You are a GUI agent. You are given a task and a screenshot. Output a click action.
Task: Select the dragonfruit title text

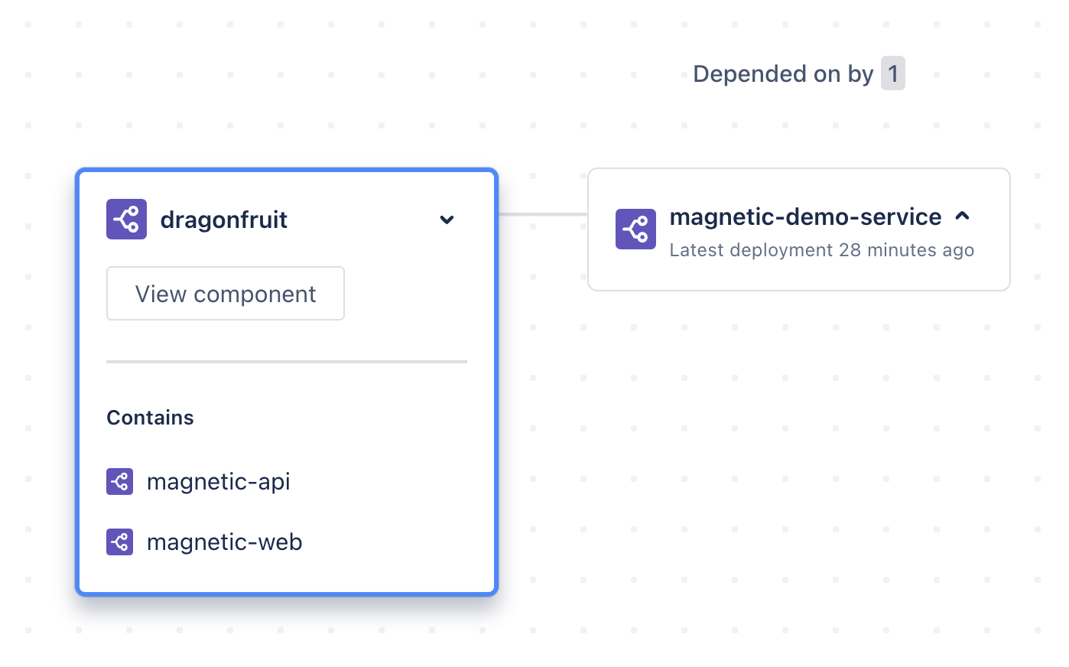[224, 220]
